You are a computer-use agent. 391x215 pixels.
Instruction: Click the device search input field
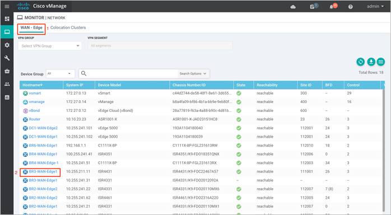coord(132,73)
